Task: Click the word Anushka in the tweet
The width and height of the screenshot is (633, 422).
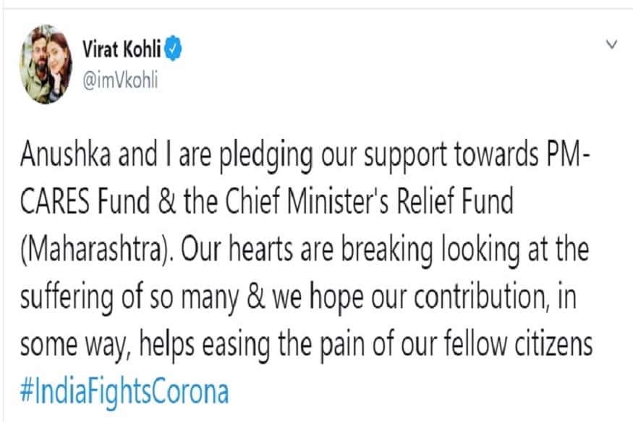Action: [x=65, y=154]
